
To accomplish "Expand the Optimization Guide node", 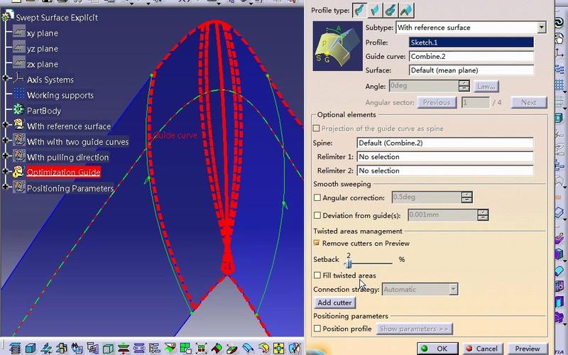I will [6, 171].
